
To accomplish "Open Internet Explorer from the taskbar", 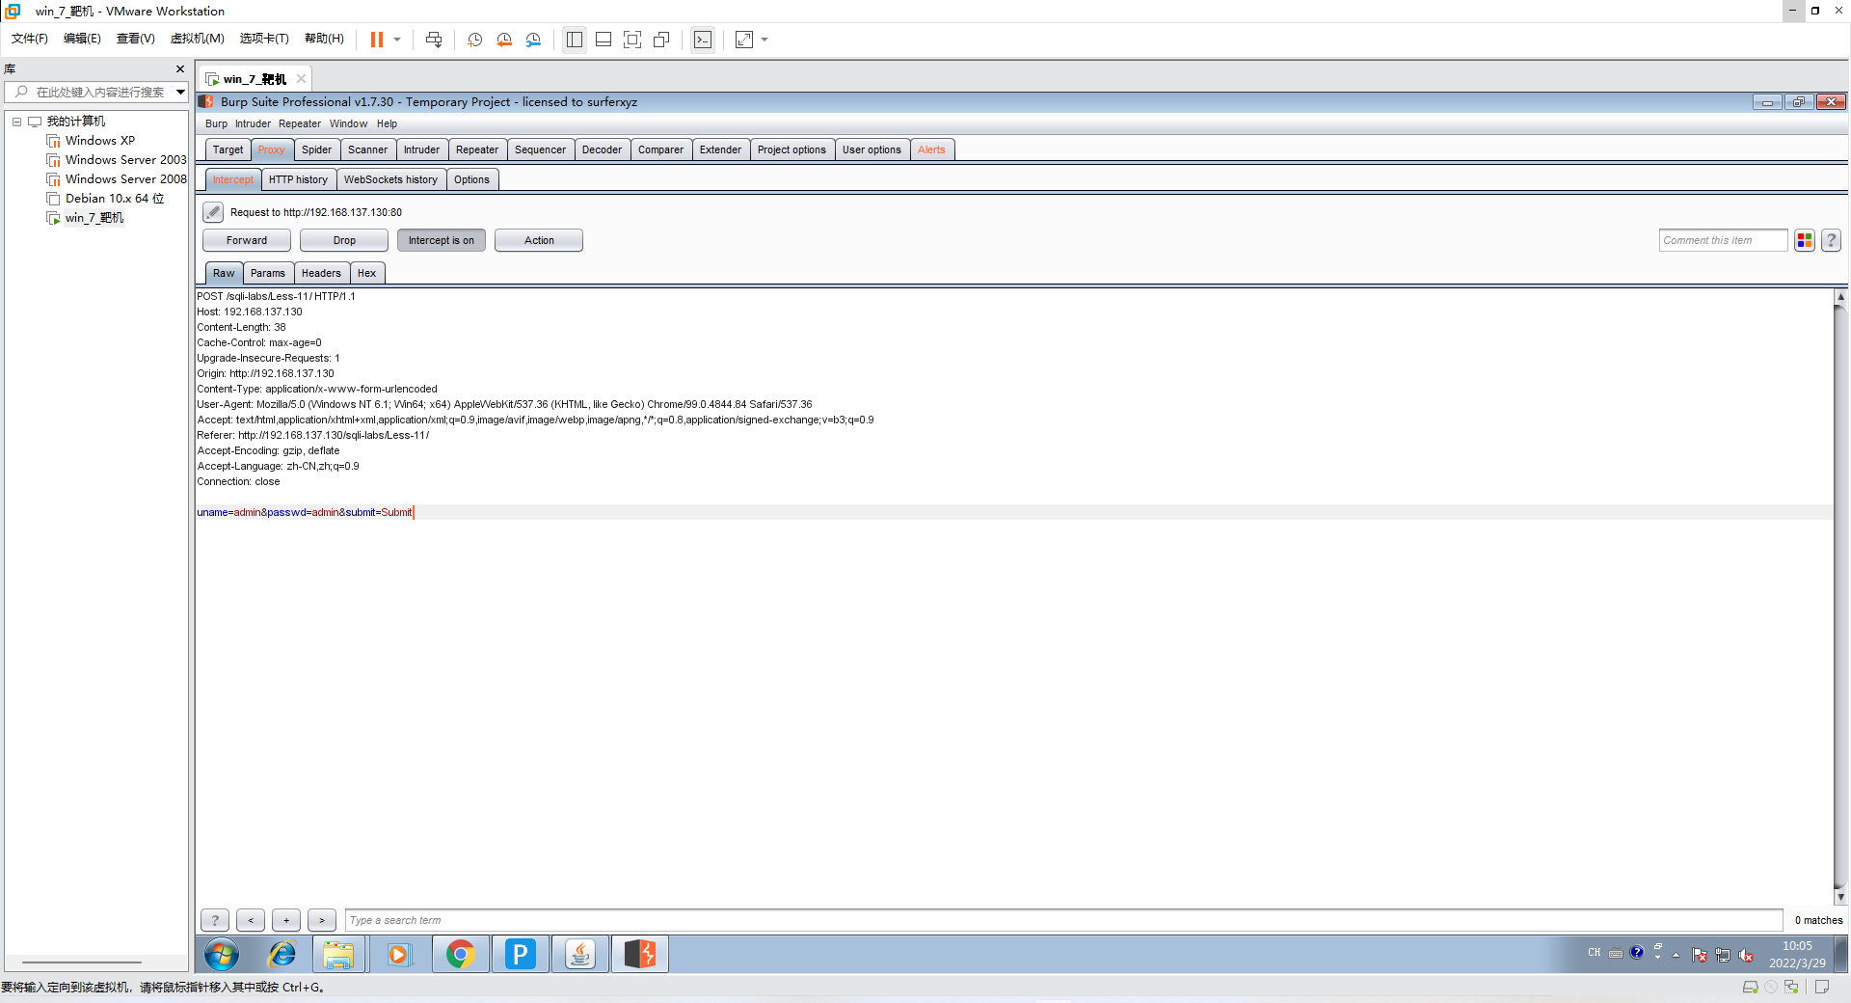I will click(x=282, y=955).
